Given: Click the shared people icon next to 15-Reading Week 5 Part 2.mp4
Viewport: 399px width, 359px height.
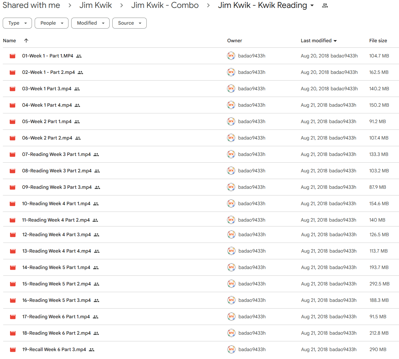Looking at the screenshot, I should pyautogui.click(x=96, y=284).
